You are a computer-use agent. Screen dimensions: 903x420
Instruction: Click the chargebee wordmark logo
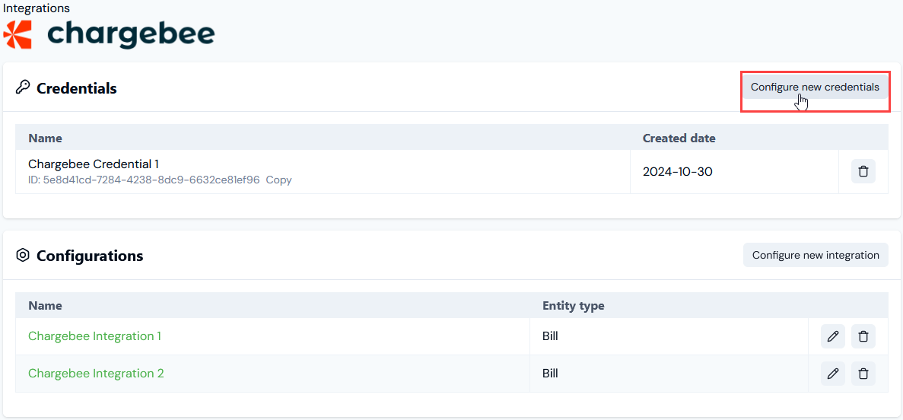132,34
